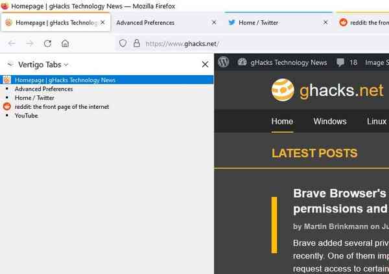Click the LATEST POSTS heading
Screen dimensions: 389x274
(x=314, y=153)
